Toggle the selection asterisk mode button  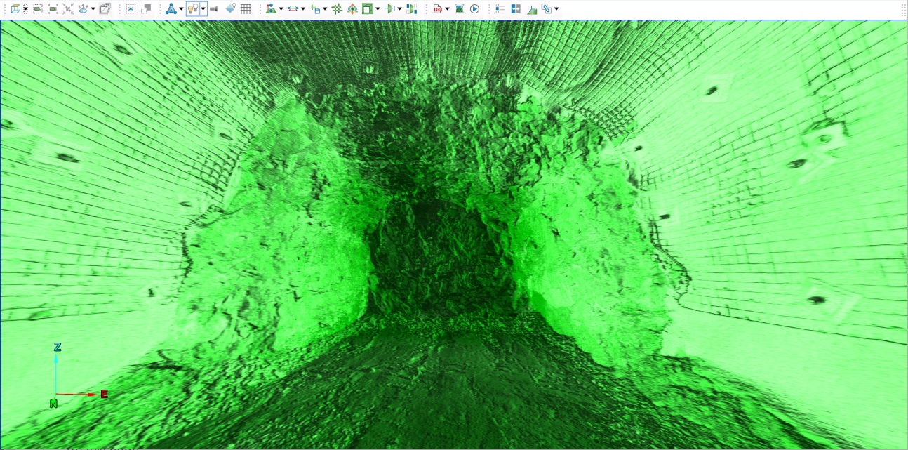tap(131, 9)
